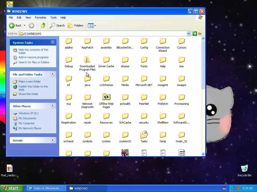Open the Views dropdown button

pos(92,25)
